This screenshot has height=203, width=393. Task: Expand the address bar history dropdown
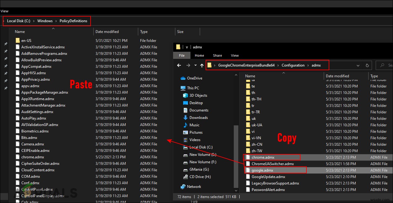pos(358,65)
